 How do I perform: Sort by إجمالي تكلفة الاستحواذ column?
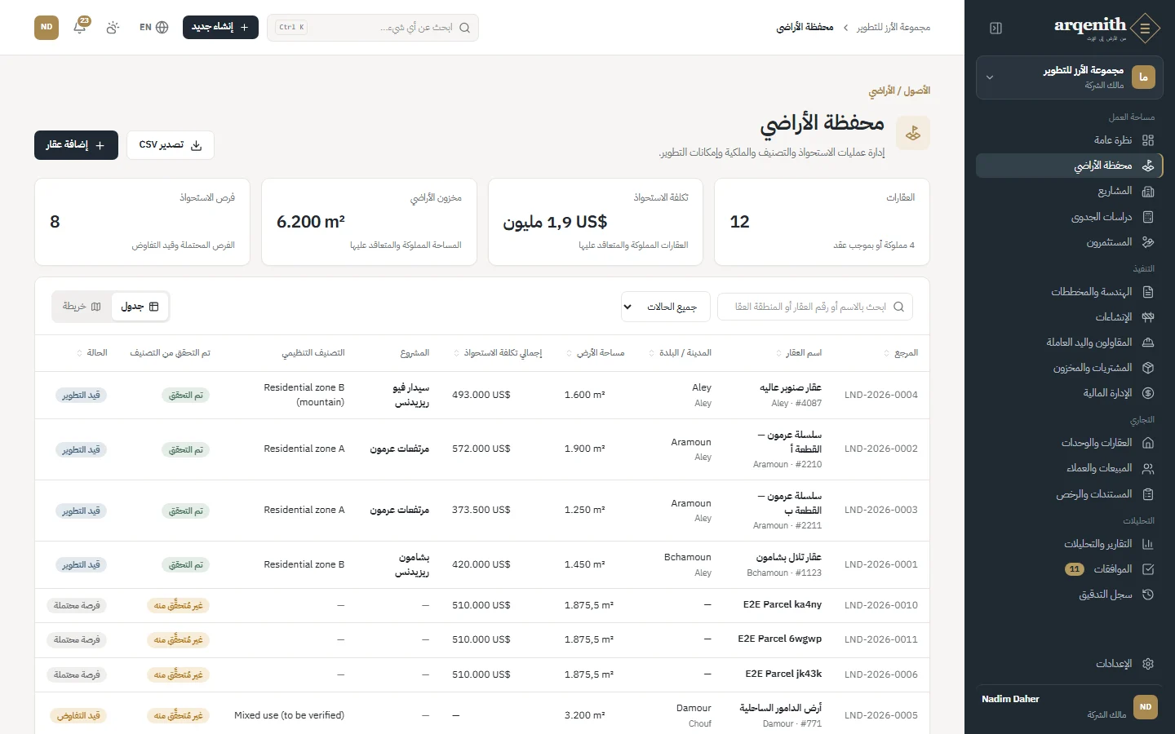coord(497,353)
